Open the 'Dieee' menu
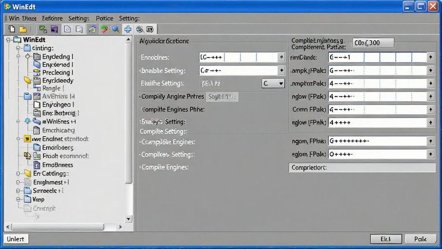442x249 pixels. point(29,18)
